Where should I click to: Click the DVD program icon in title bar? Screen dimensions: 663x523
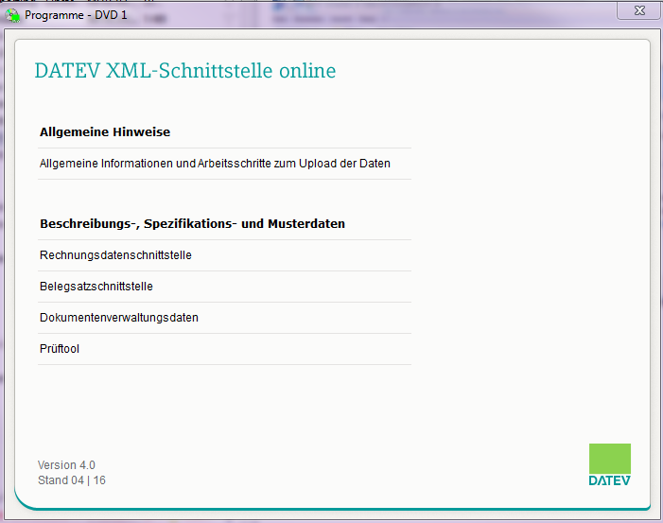(x=12, y=16)
